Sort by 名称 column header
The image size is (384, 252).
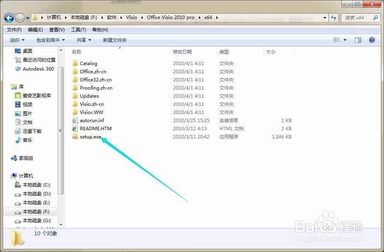coord(76,52)
